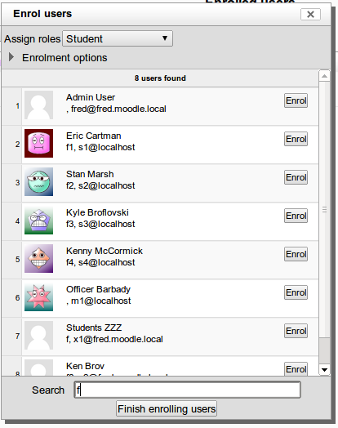Close the Enrol users dialog

point(310,14)
